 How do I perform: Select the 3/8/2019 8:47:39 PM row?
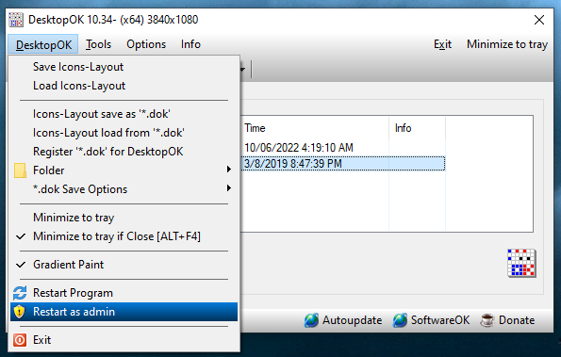[343, 164]
